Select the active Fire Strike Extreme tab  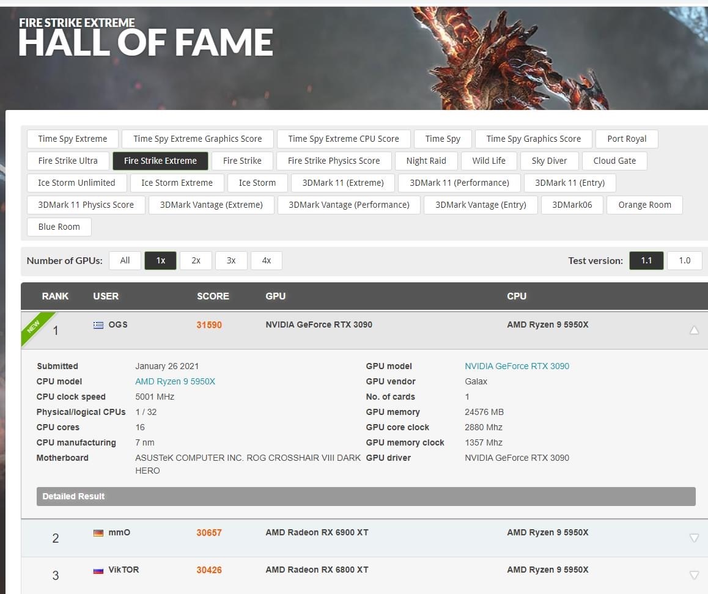[x=160, y=161]
